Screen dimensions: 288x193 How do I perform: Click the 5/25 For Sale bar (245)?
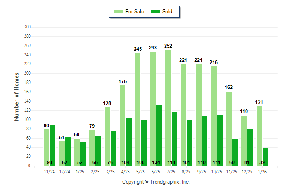(138, 109)
